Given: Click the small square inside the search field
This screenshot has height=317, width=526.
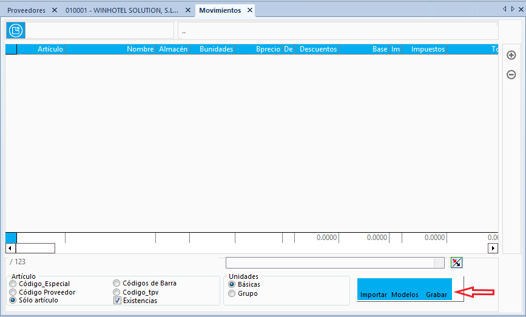Looking at the screenshot, I should tap(439, 262).
